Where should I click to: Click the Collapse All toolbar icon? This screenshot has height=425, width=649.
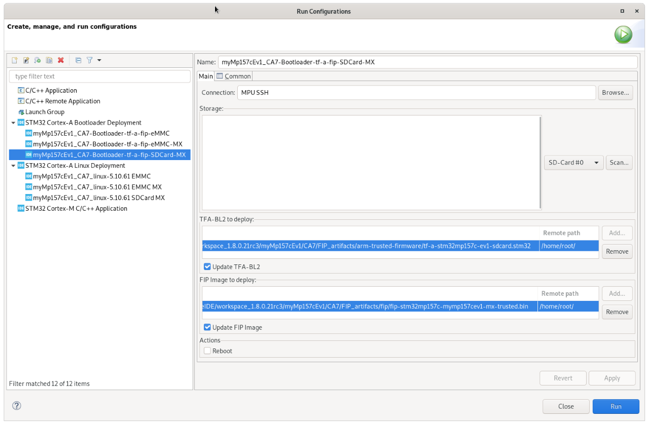point(78,60)
